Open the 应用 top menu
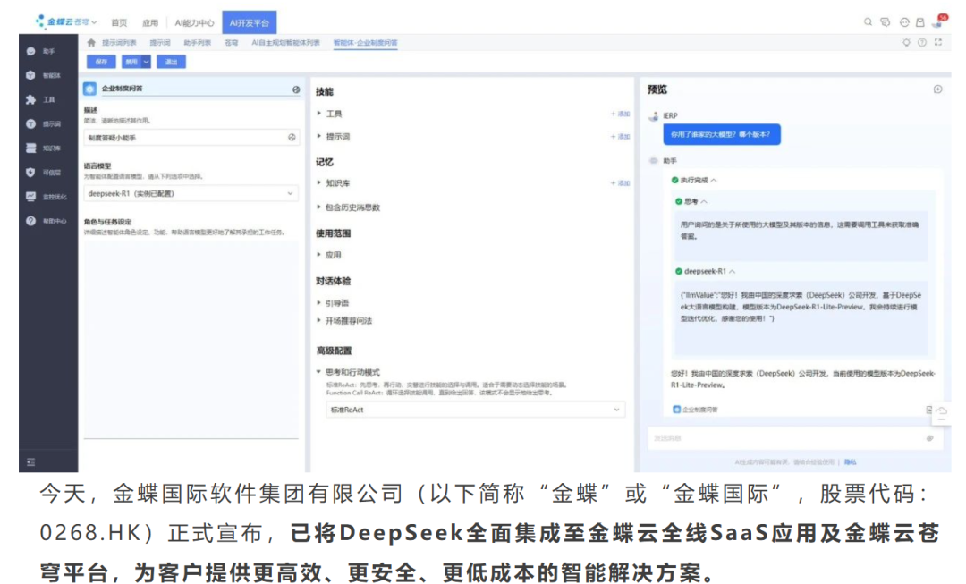 pos(149,22)
